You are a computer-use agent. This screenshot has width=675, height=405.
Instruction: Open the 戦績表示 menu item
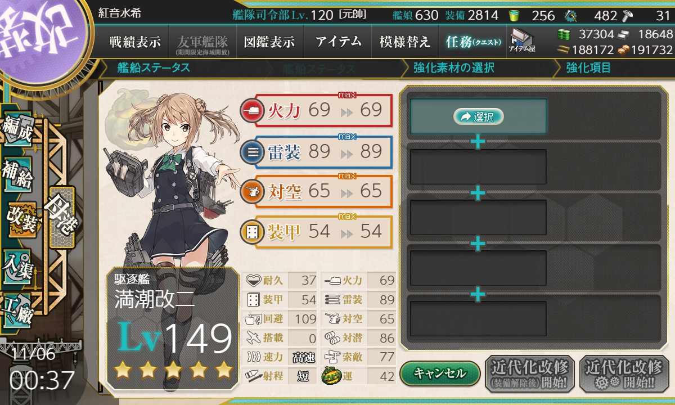pyautogui.click(x=135, y=42)
